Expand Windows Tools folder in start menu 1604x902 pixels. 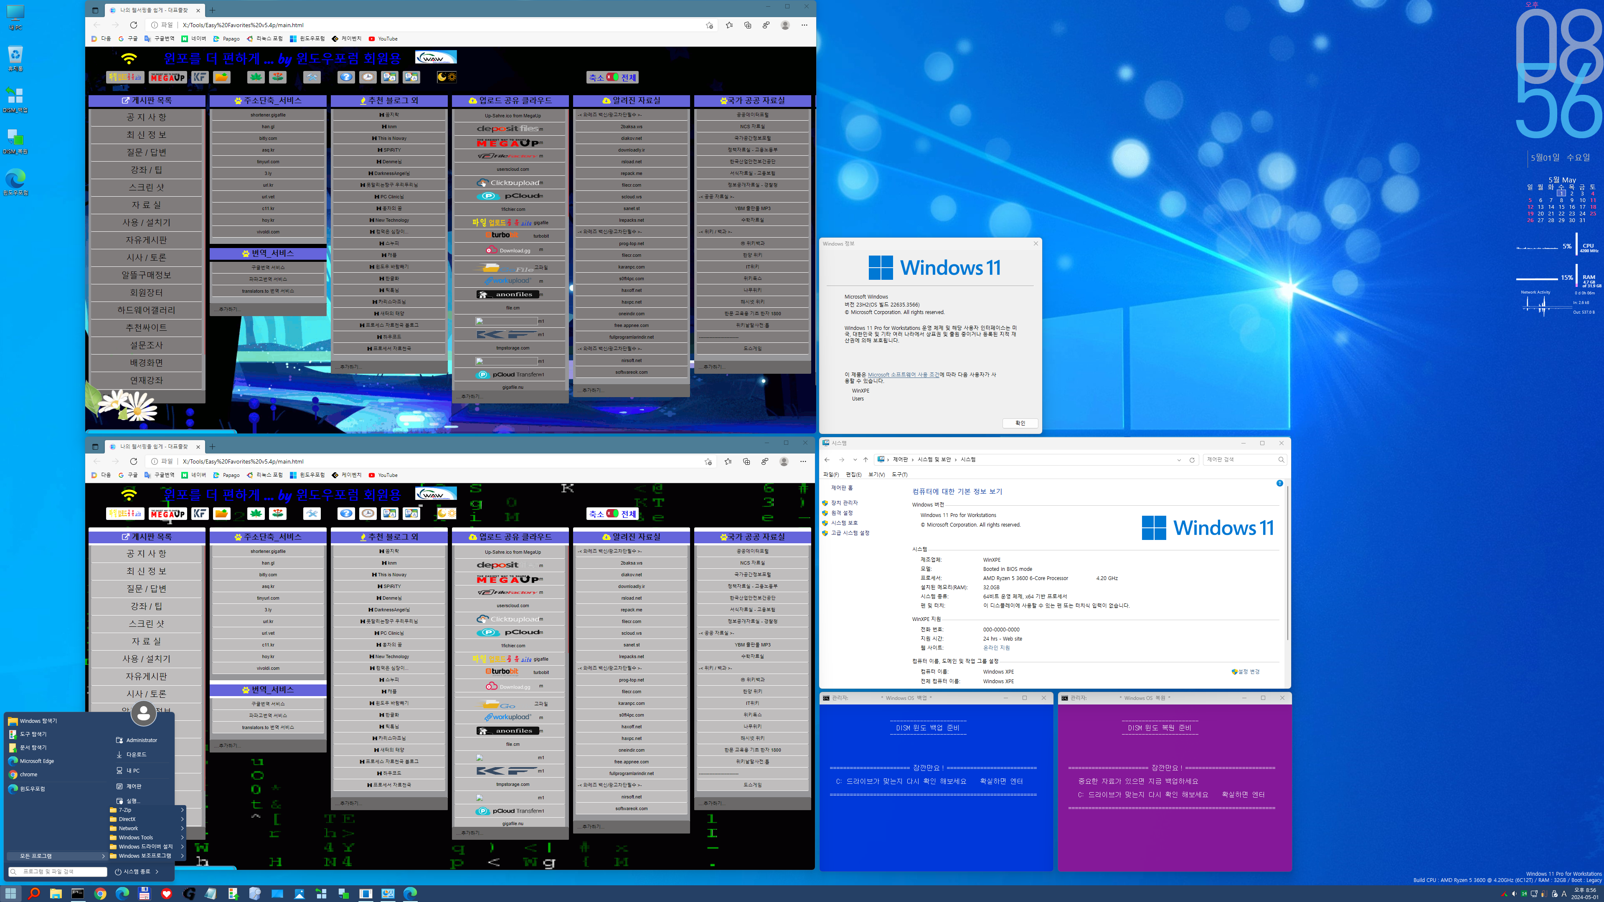147,837
